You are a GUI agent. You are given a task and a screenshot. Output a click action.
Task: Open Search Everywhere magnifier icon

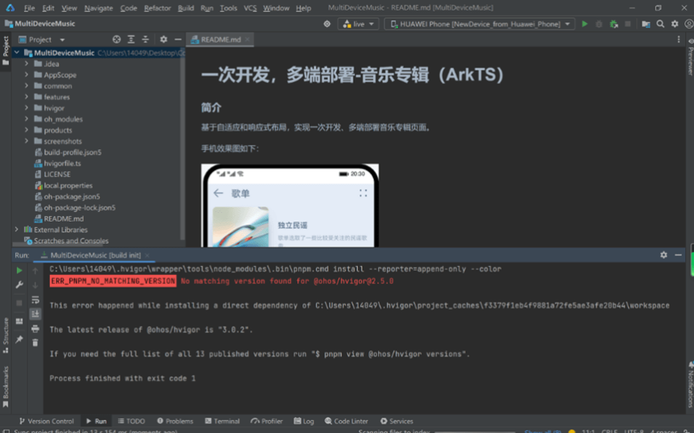(660, 24)
